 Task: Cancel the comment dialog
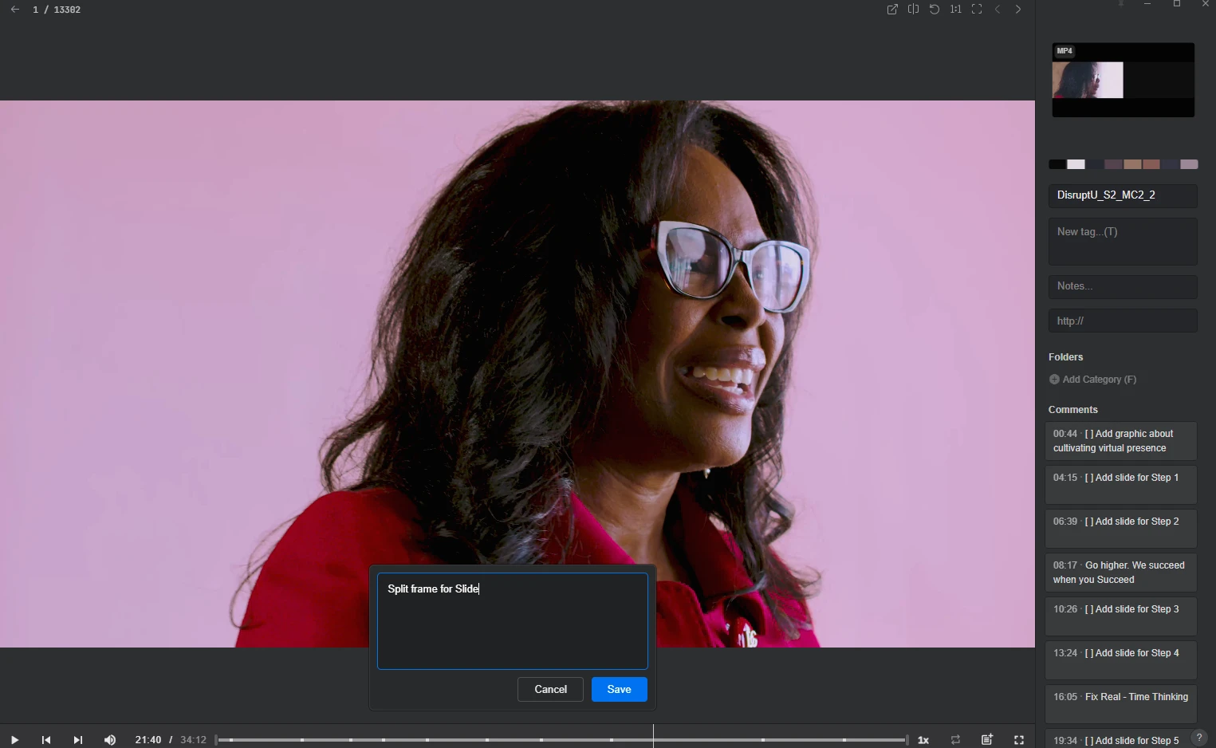coord(550,689)
